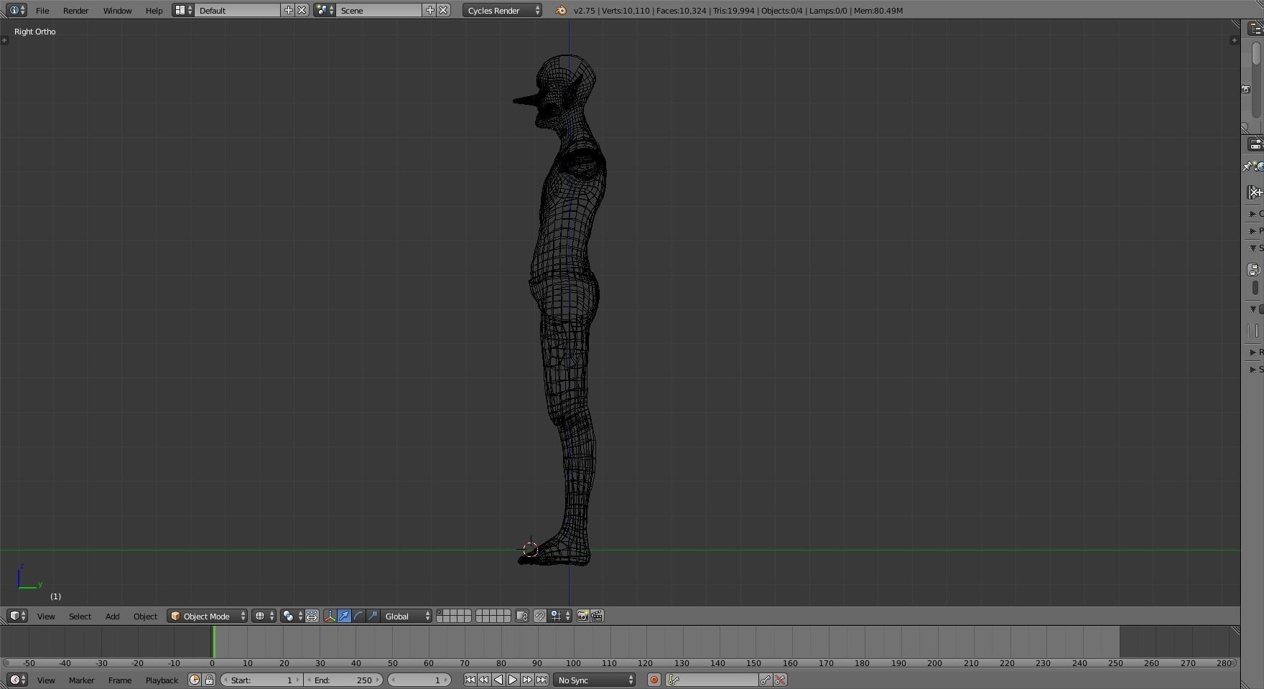Click the OpenGL render animation clapper icon
Screen dimensions: 1264x689
(597, 616)
